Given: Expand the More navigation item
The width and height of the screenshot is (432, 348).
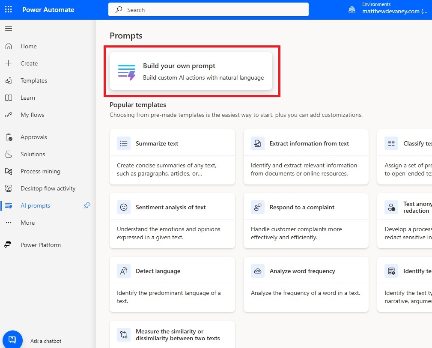Looking at the screenshot, I should click(28, 223).
